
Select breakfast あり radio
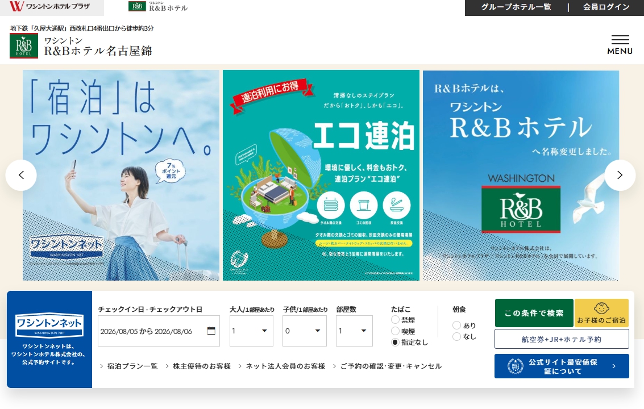456,325
